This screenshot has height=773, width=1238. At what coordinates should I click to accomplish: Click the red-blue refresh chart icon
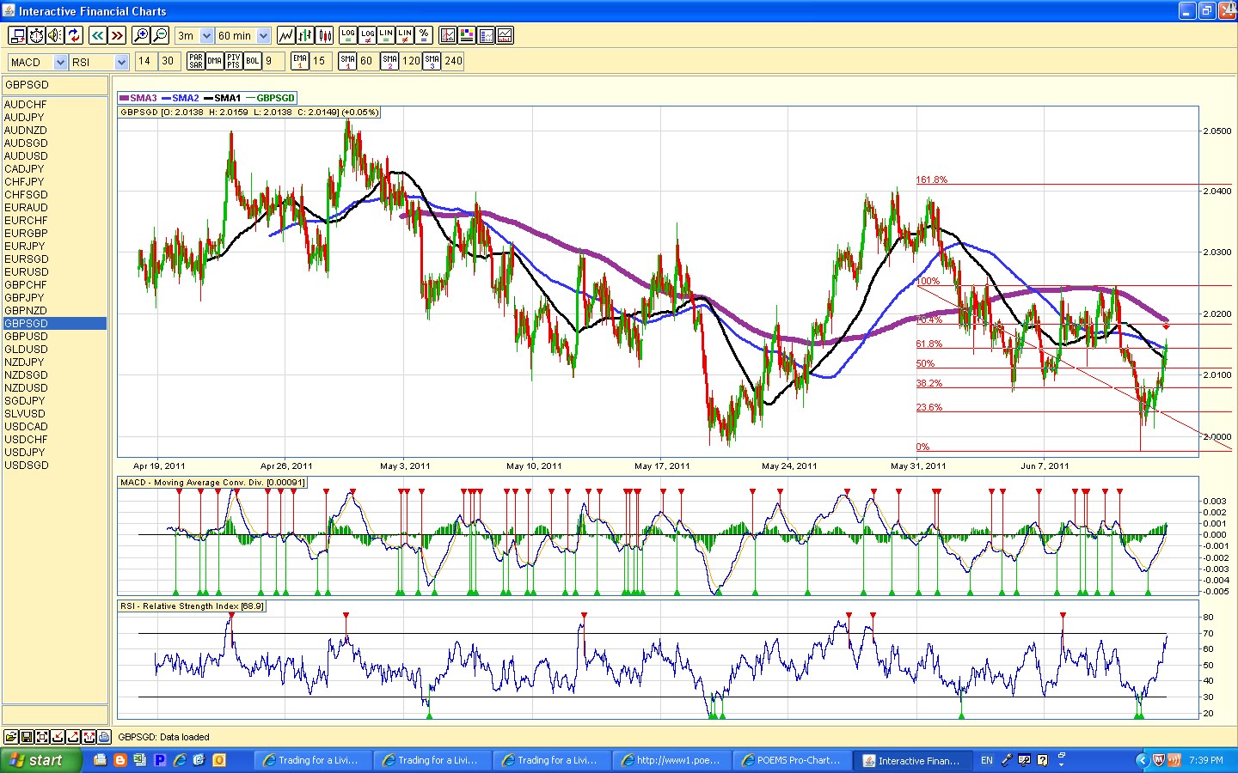coord(74,35)
